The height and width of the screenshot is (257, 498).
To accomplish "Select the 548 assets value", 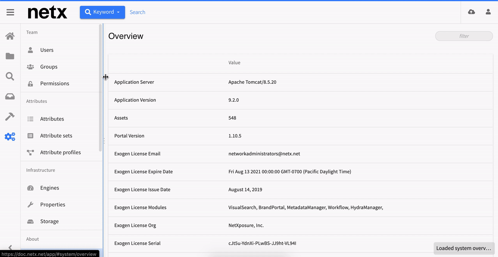I will coord(232,118).
